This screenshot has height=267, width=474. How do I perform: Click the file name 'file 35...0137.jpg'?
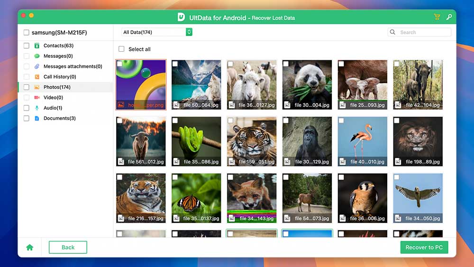click(201, 218)
